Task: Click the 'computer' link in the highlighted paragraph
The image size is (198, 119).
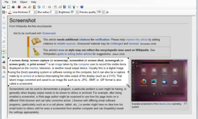Action: tap(84, 64)
